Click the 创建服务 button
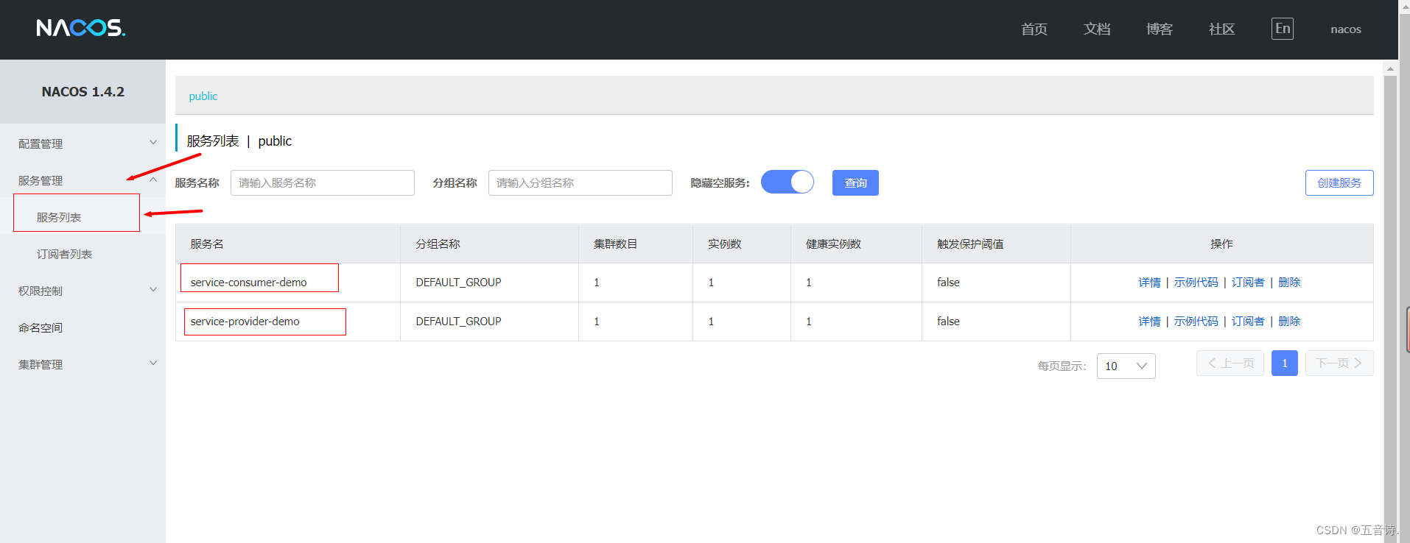 click(1339, 182)
